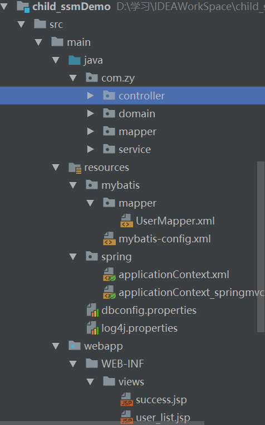Click the child_ssmDemo module folder icon
The width and height of the screenshot is (265, 425).
coord(23,7)
